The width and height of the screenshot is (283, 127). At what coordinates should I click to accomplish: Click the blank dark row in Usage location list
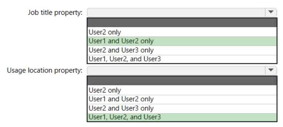click(182, 81)
